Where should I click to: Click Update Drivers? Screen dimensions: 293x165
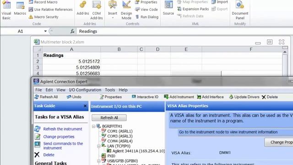[x=244, y=97]
